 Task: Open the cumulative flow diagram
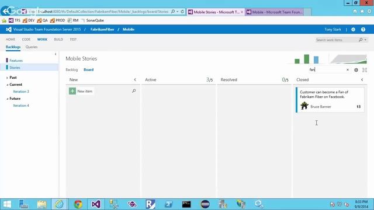349,59
